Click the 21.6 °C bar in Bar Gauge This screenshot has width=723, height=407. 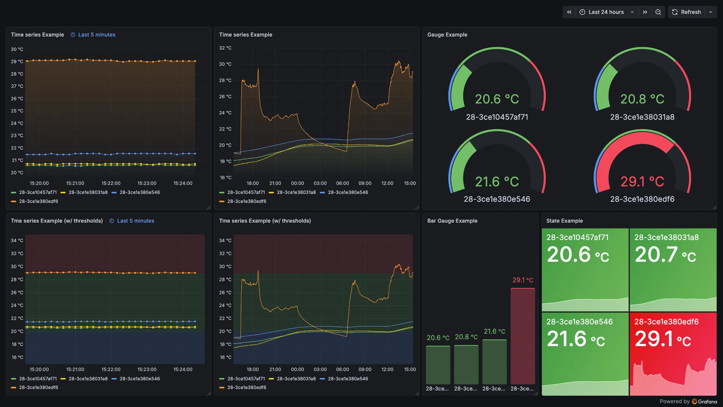pyautogui.click(x=494, y=362)
